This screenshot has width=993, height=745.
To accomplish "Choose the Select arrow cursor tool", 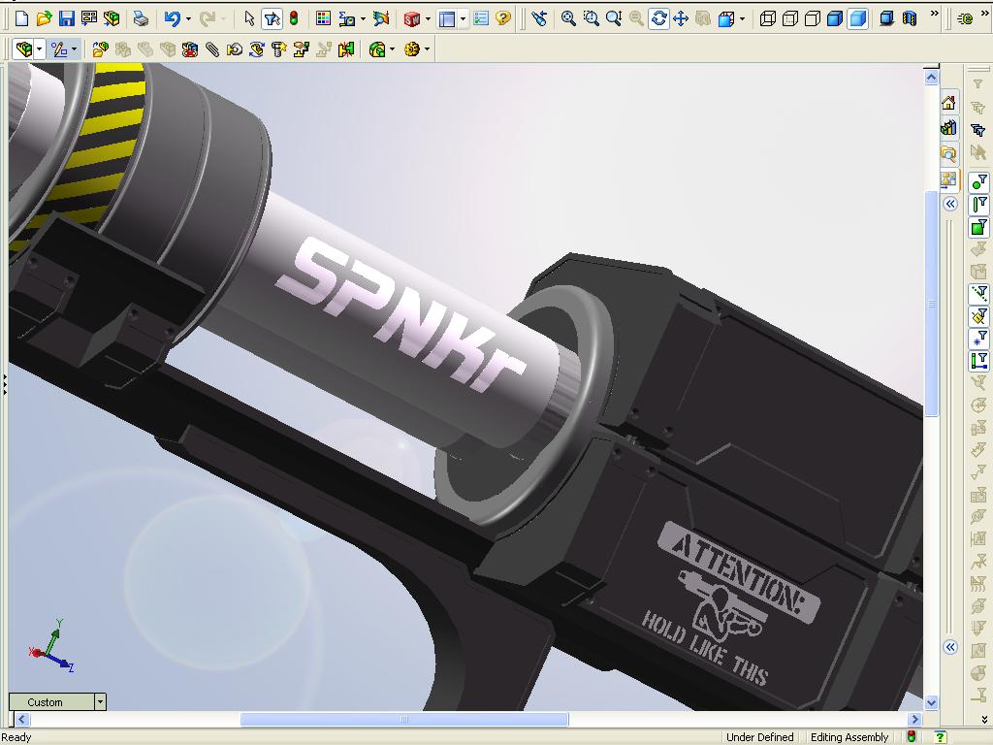I will [249, 18].
